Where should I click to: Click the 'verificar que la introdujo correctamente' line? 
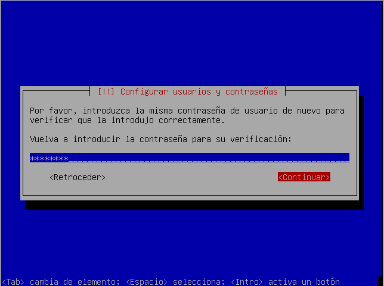(x=127, y=120)
